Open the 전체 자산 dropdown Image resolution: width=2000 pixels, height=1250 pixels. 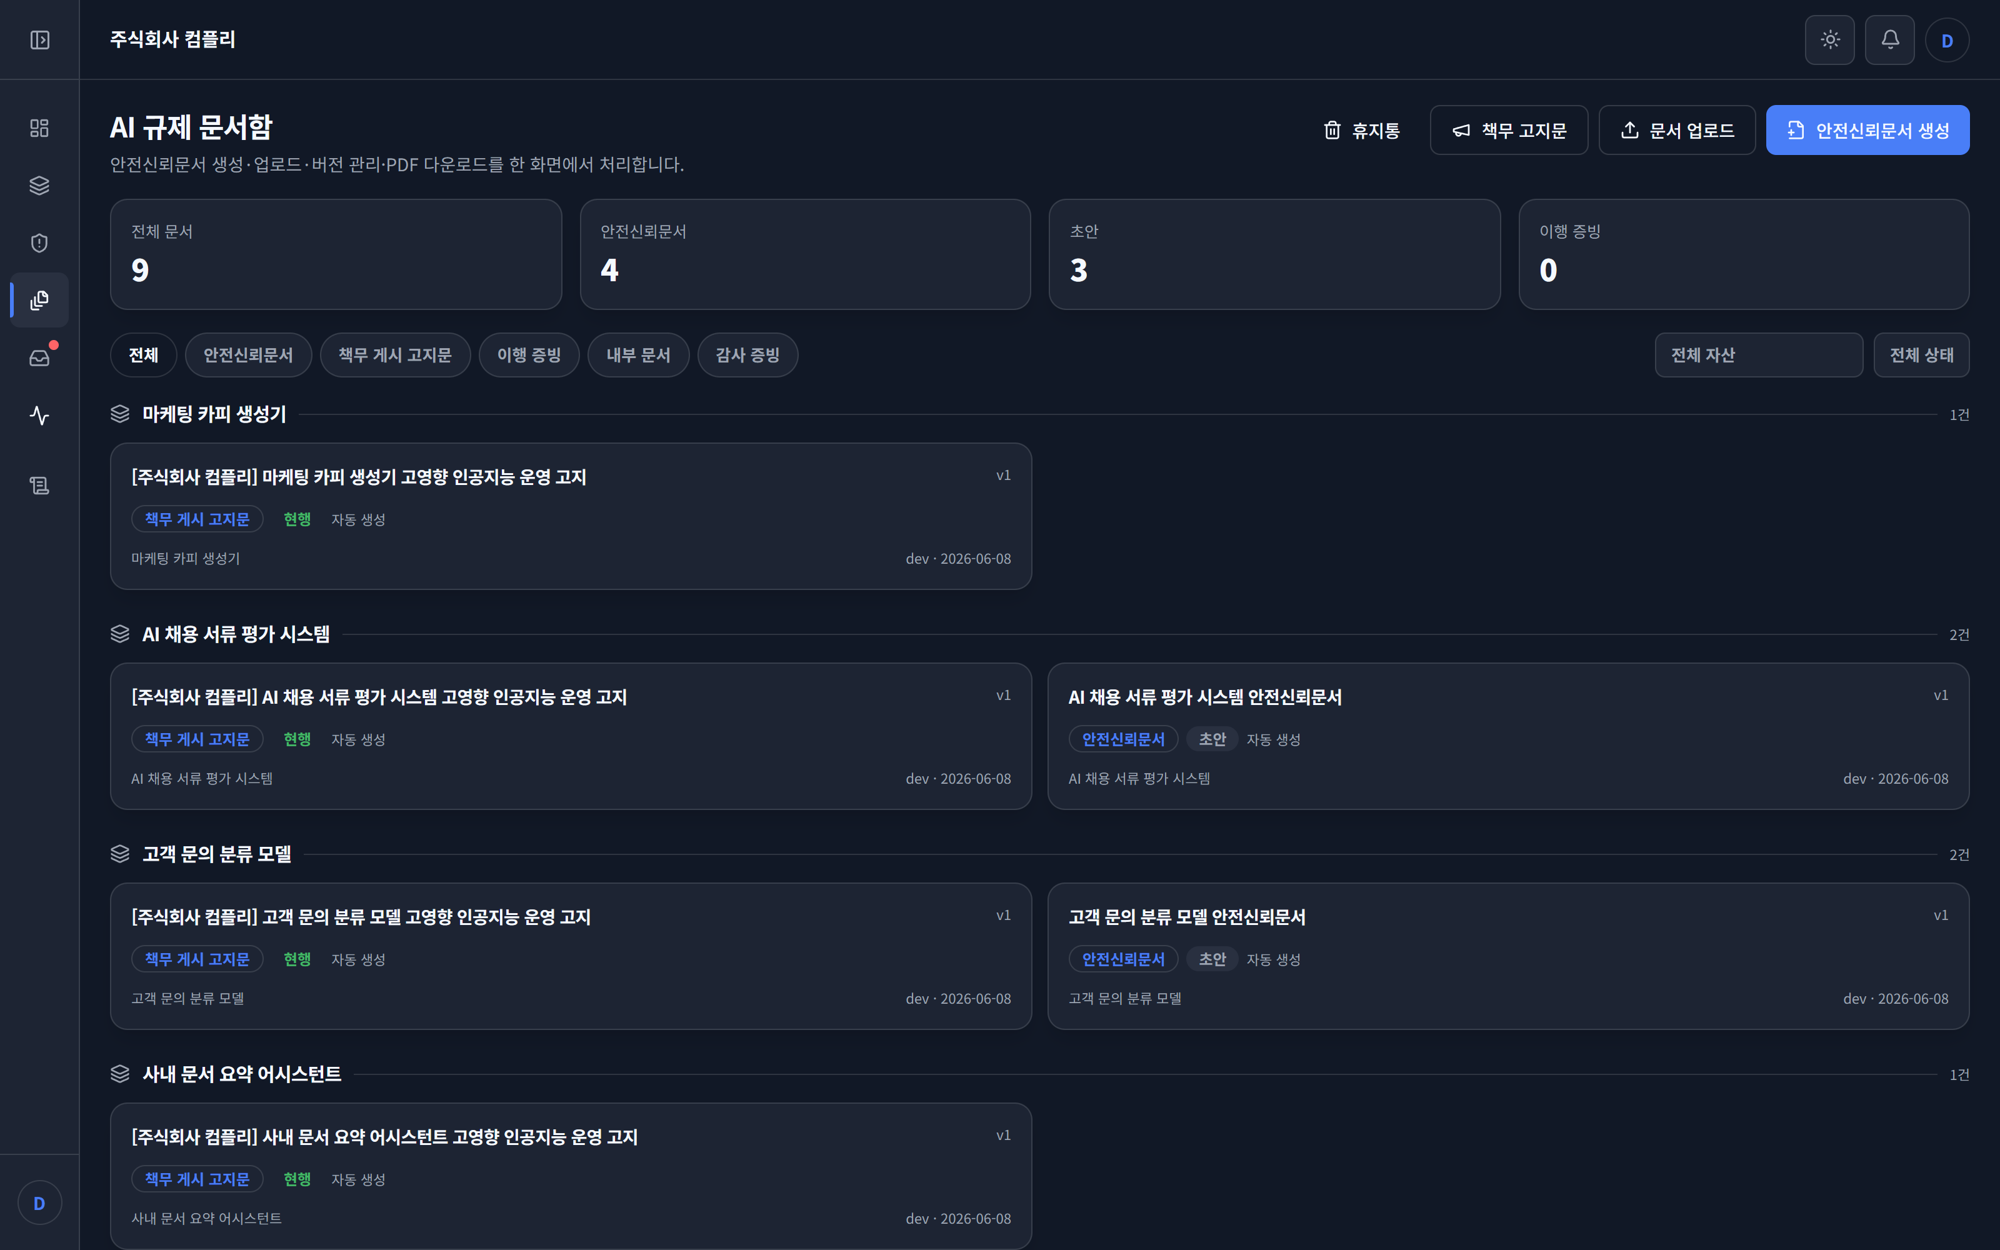pos(1759,356)
